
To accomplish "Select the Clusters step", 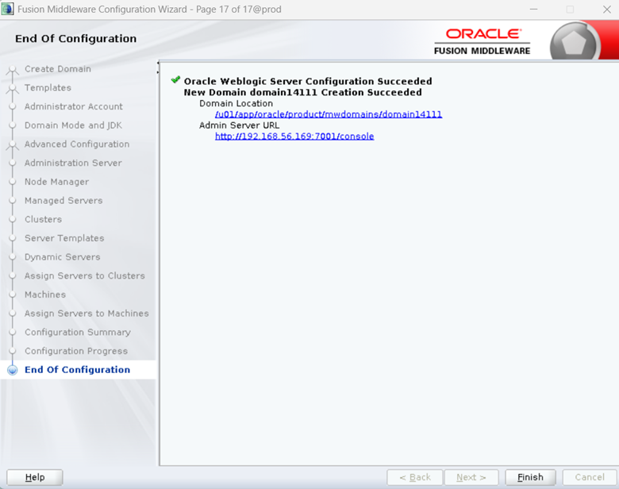I will (x=43, y=219).
